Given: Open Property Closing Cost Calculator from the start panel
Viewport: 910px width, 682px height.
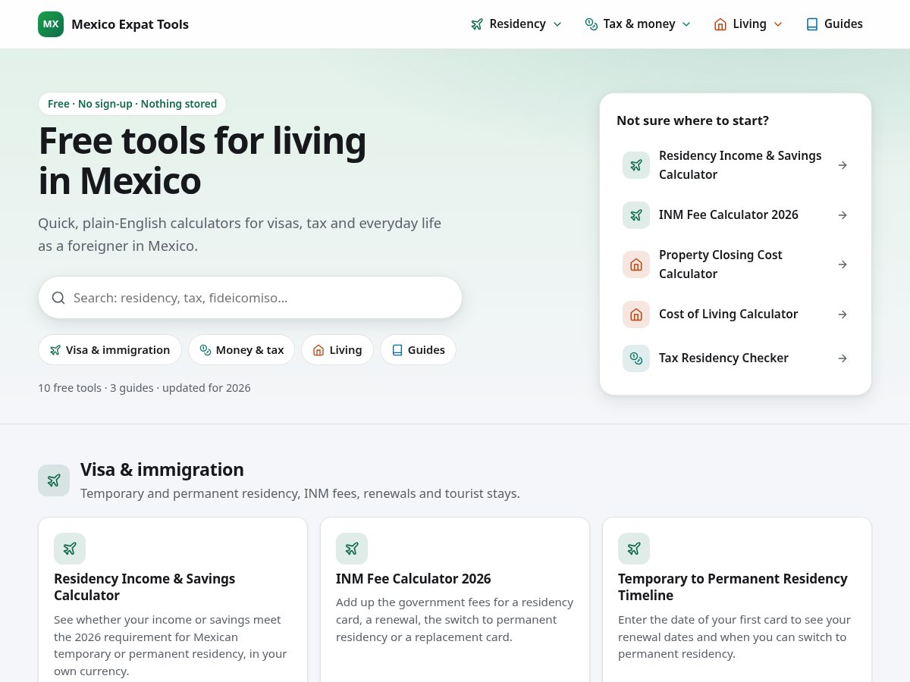Looking at the screenshot, I should tap(736, 264).
